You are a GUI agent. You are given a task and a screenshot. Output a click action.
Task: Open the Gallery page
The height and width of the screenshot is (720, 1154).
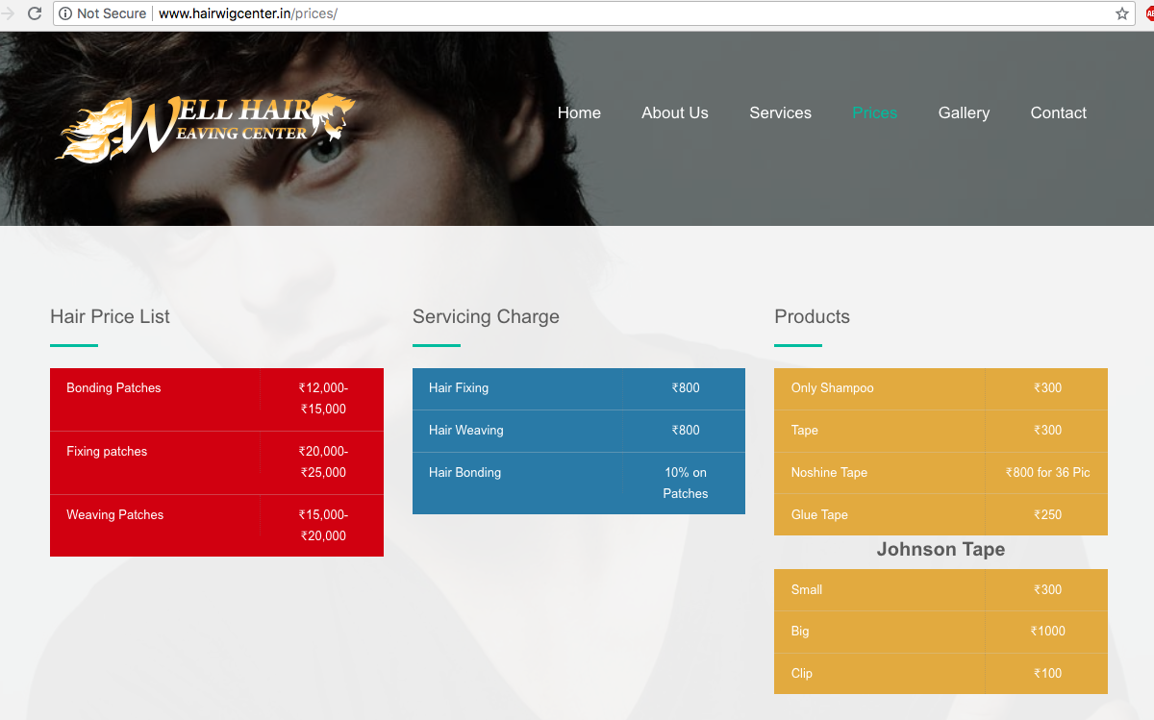[964, 112]
